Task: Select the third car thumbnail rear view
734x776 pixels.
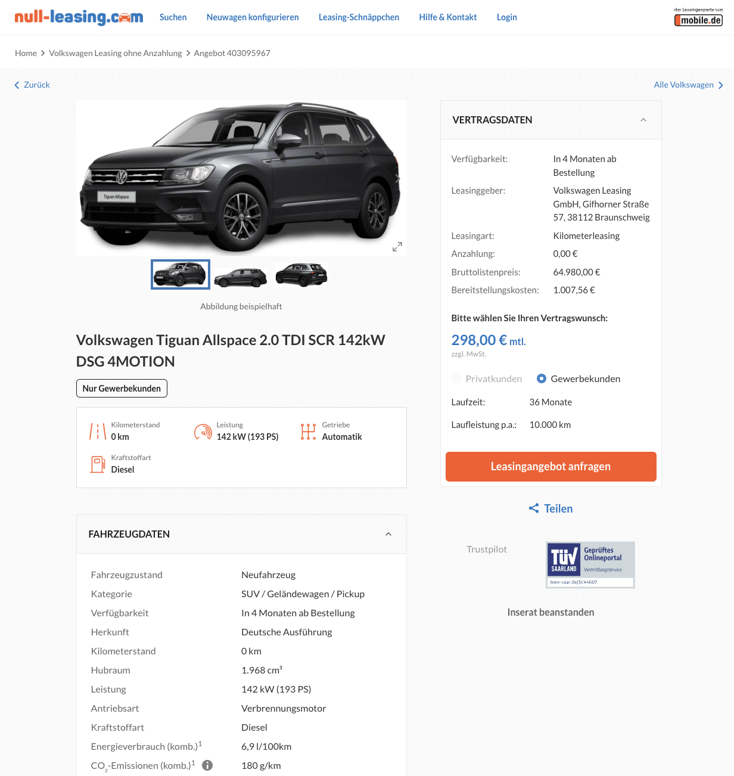Action: [301, 275]
